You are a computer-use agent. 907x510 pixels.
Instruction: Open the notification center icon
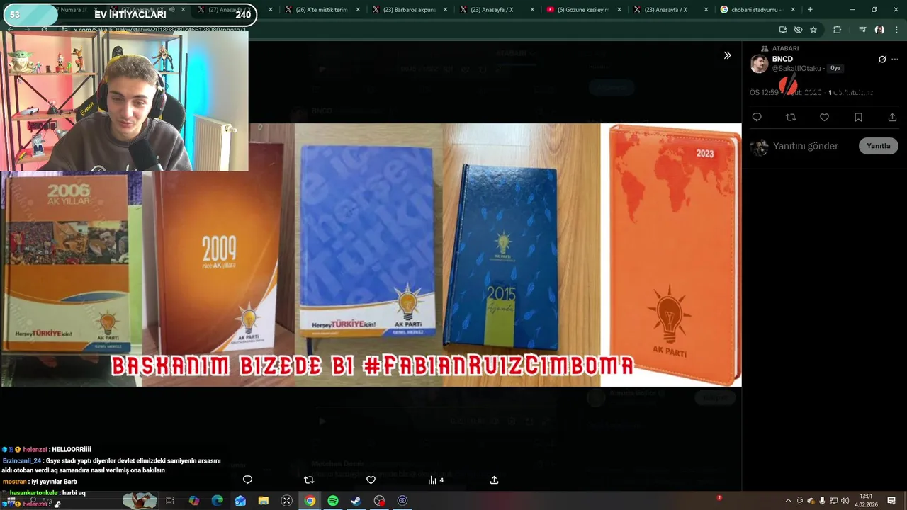[x=891, y=501]
